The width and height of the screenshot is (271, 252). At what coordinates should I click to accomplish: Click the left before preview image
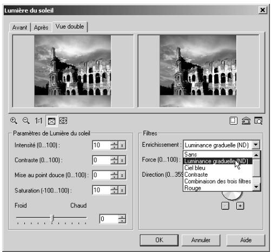coord(72,71)
